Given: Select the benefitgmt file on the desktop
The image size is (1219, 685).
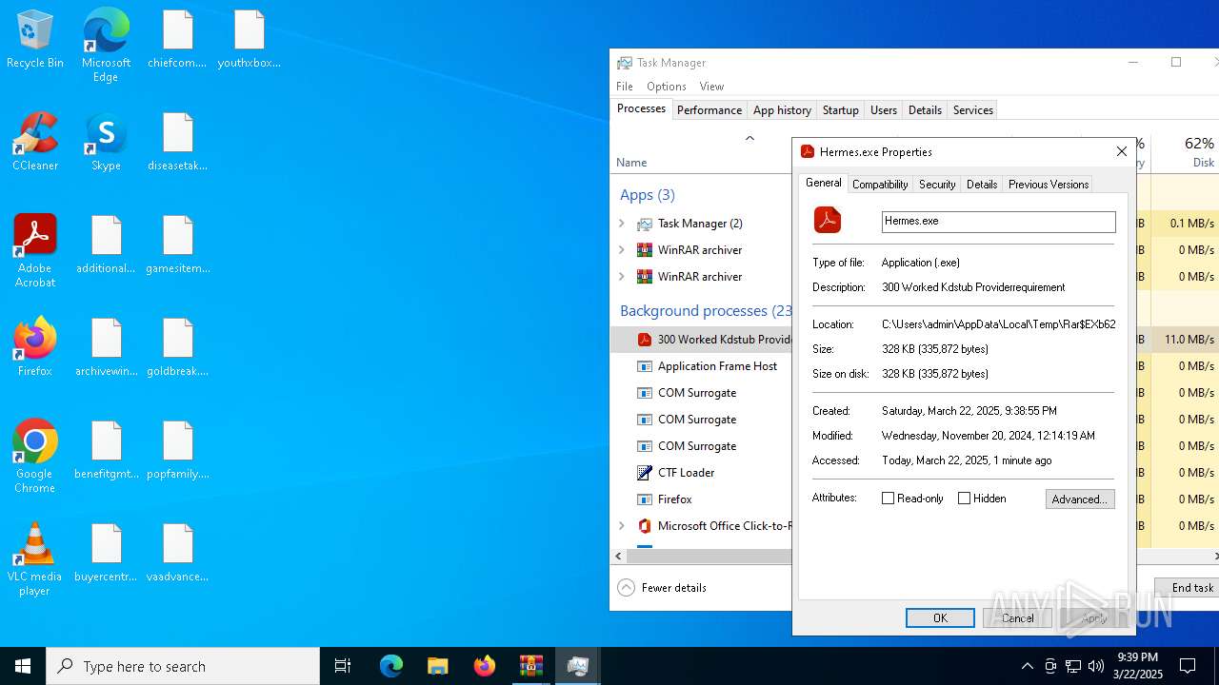Looking at the screenshot, I should (106, 451).
